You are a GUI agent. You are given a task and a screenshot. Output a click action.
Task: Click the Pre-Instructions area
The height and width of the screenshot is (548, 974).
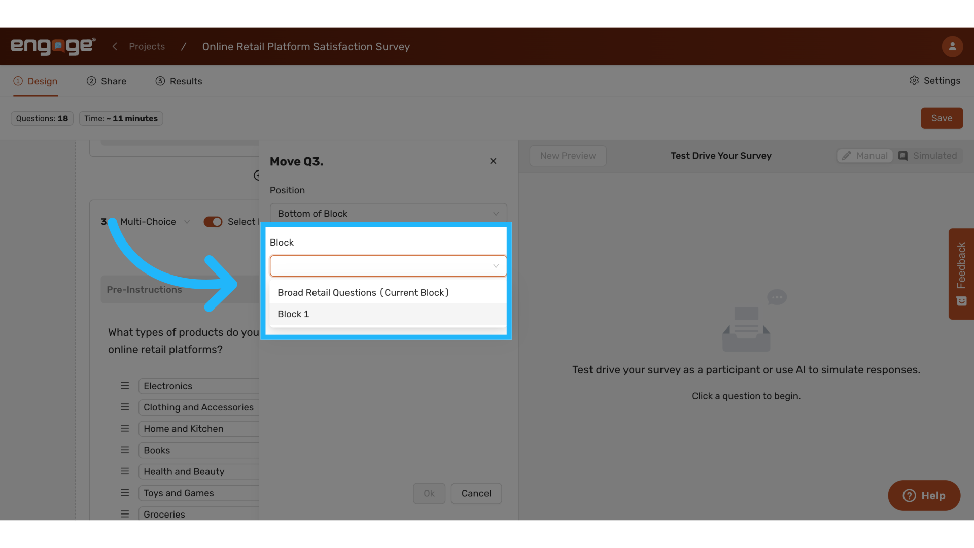[x=180, y=289]
